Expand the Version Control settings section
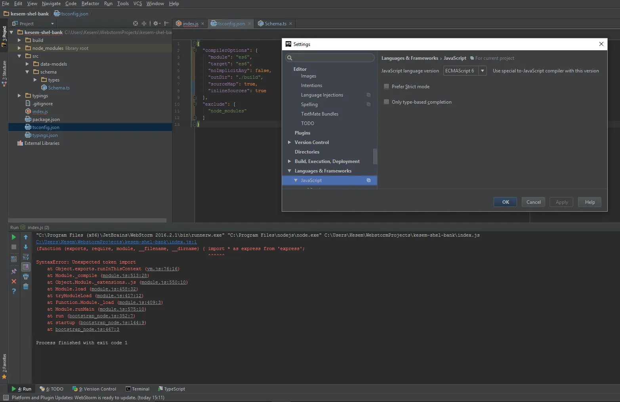The image size is (620, 402). [x=290, y=142]
